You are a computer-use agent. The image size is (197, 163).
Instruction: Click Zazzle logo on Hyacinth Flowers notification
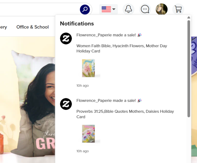pyautogui.click(x=66, y=38)
